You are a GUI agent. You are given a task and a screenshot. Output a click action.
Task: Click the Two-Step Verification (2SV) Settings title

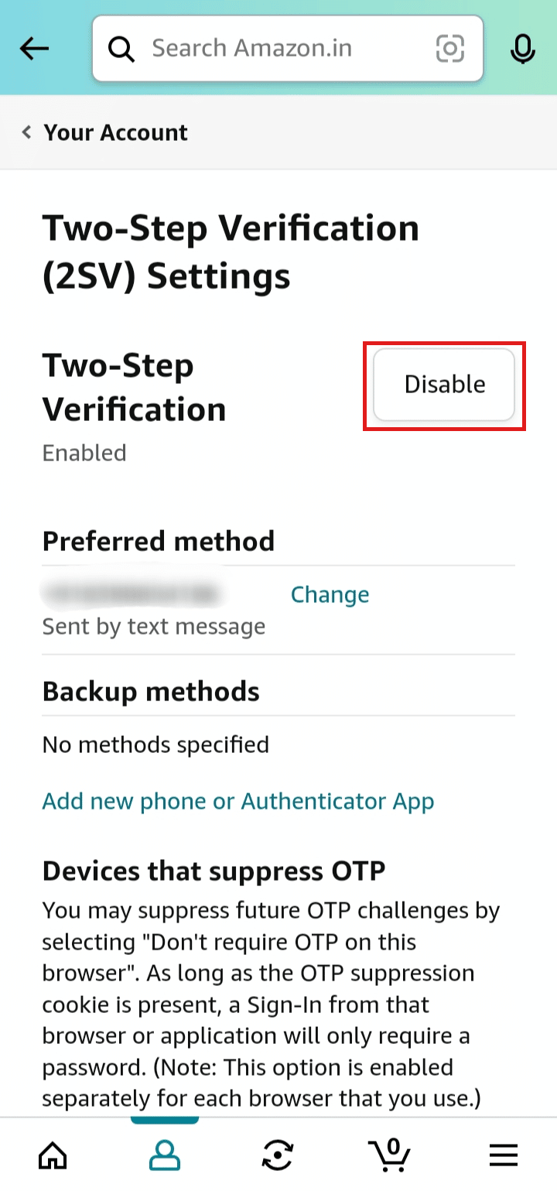click(231, 252)
